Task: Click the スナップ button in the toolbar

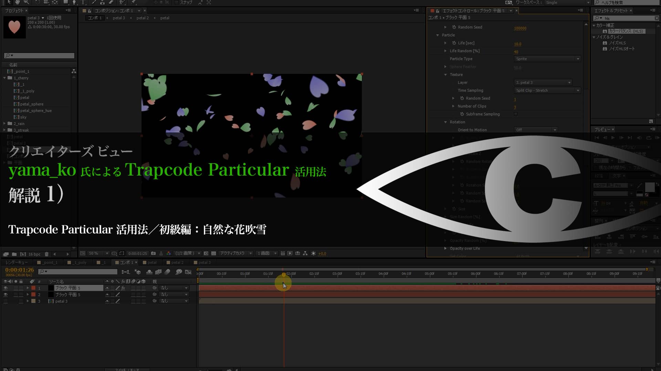Action: click(185, 2)
